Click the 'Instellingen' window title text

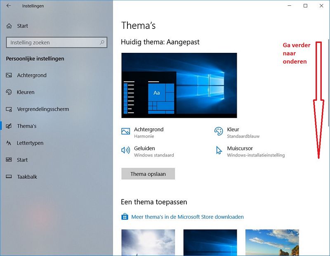pyautogui.click(x=33, y=6)
